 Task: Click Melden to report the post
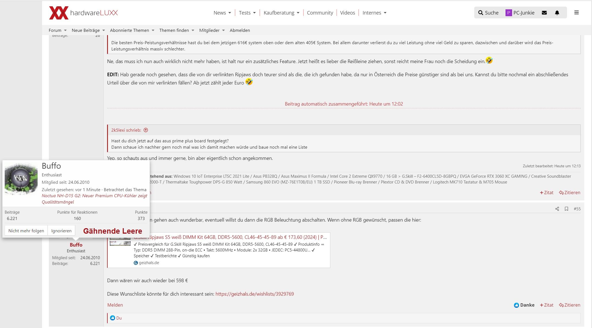(x=115, y=305)
